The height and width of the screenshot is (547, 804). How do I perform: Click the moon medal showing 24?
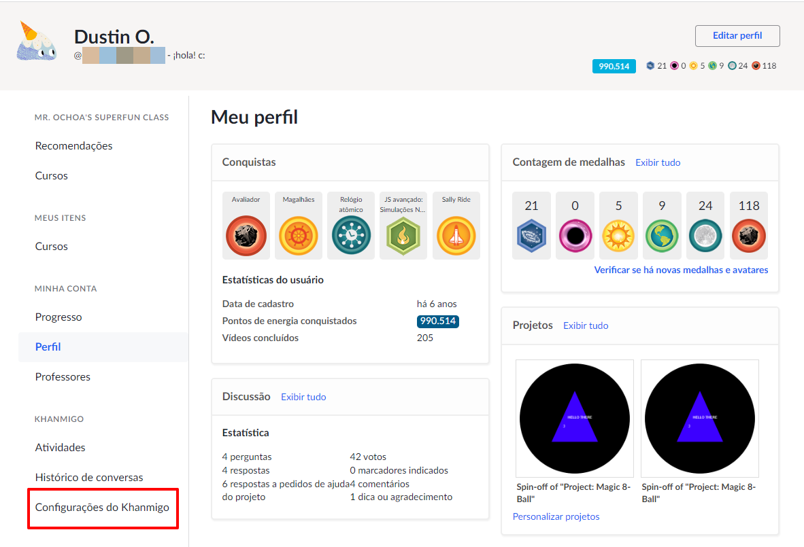point(705,226)
